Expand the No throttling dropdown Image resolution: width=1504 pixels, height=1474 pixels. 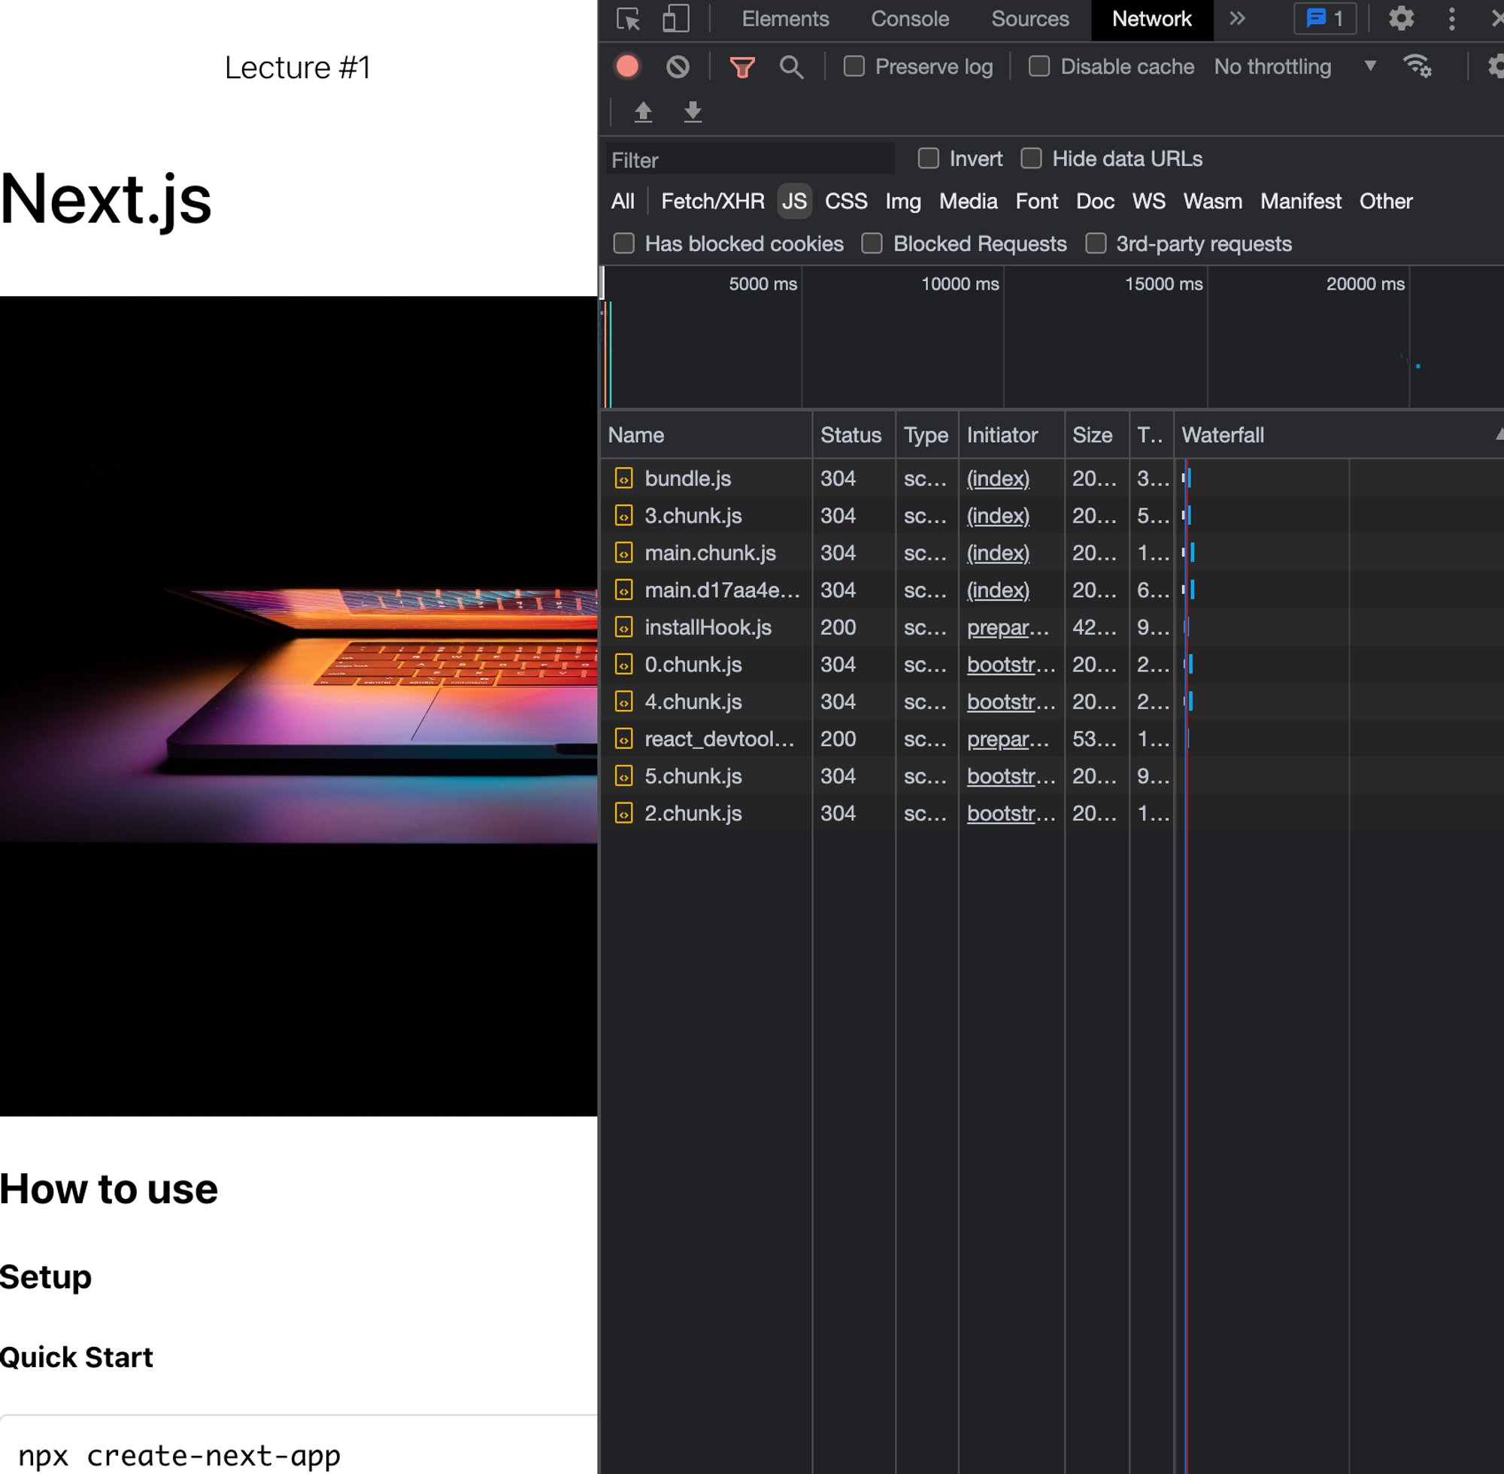click(1366, 65)
